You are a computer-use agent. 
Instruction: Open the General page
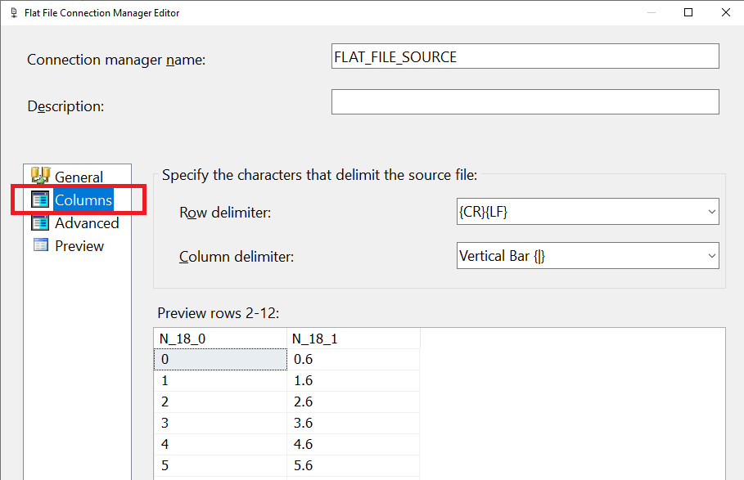(x=79, y=177)
